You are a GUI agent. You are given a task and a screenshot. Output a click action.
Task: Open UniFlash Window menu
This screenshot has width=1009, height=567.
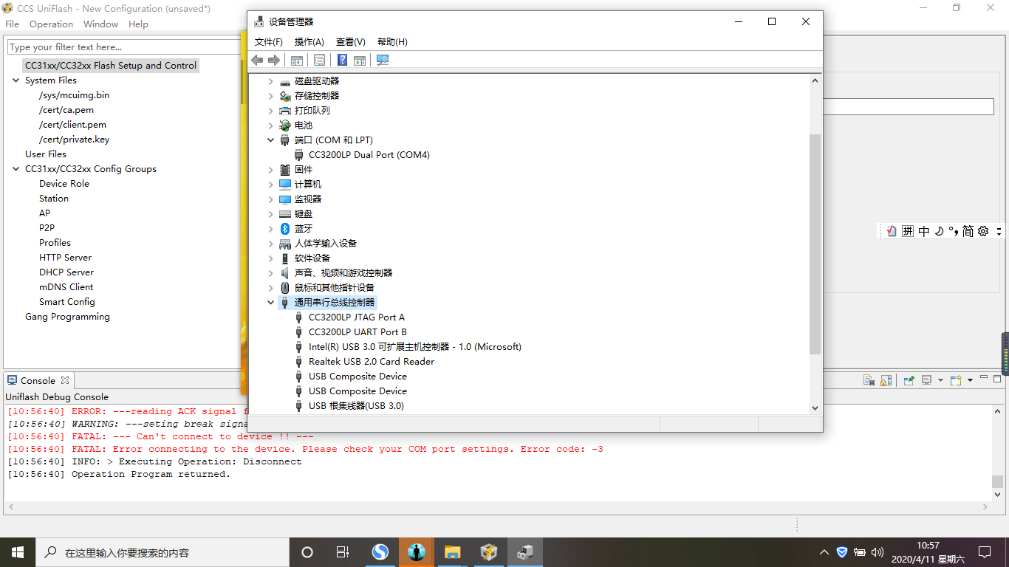101,24
